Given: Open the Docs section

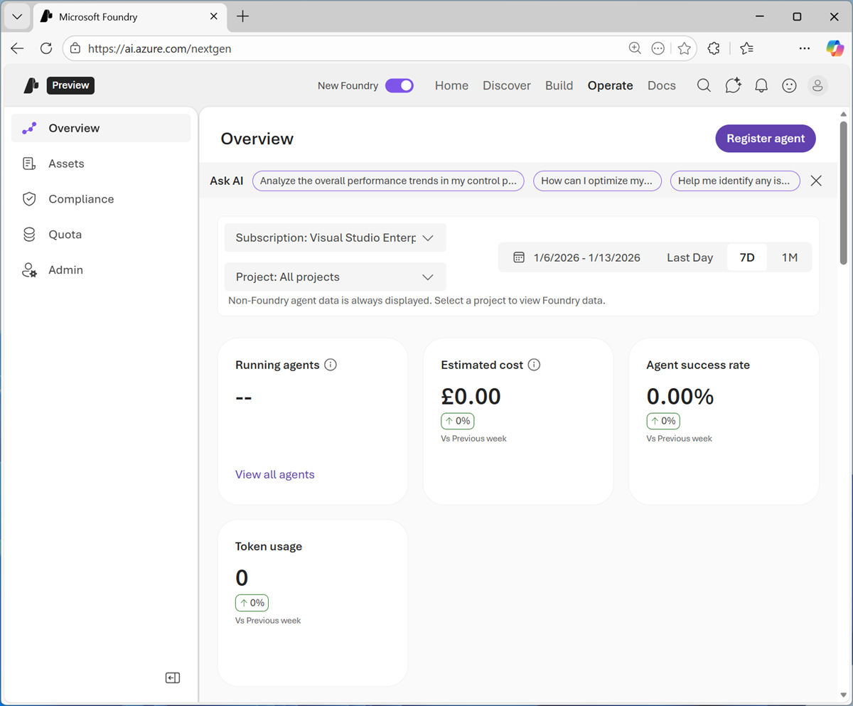Looking at the screenshot, I should click(661, 85).
